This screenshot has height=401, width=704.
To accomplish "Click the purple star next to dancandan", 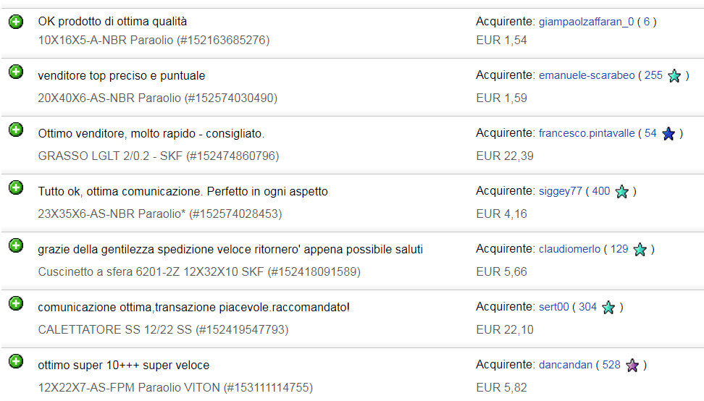I will [x=632, y=365].
